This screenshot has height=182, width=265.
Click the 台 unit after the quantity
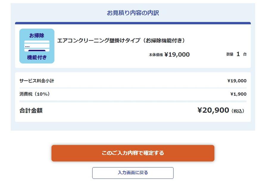(245, 54)
